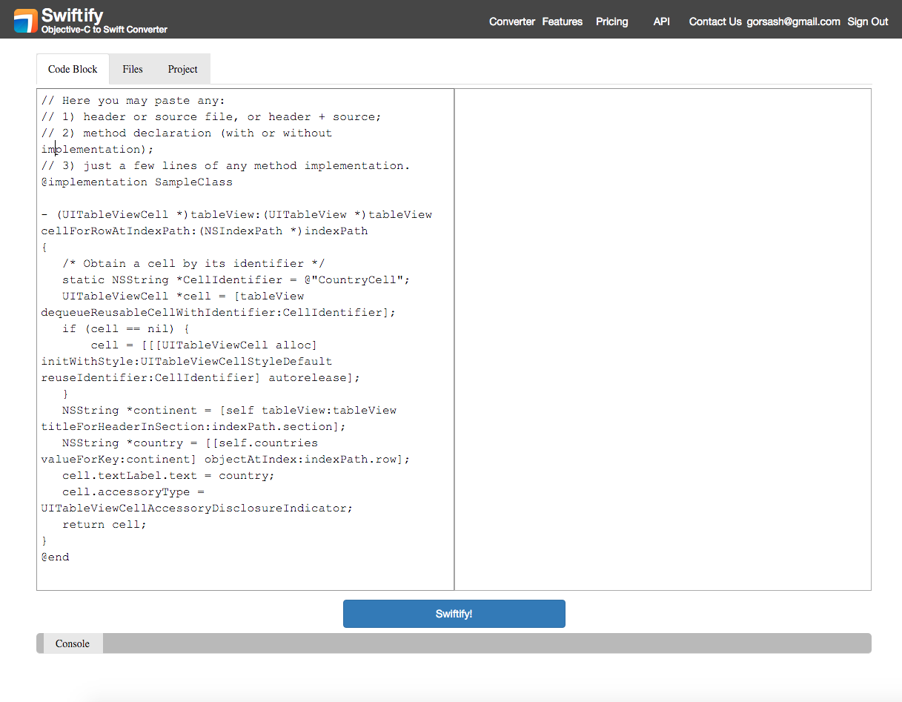Open the Converter page
902x702 pixels.
coord(511,21)
